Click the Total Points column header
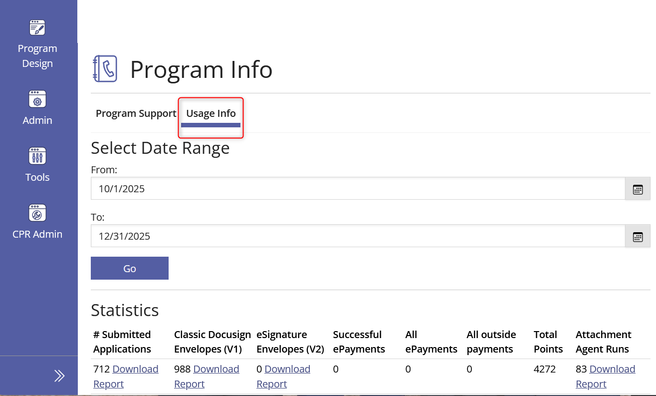The image size is (656, 396). pyautogui.click(x=547, y=342)
